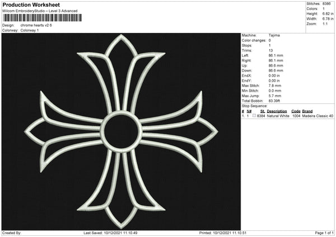Image resolution: width=336 pixels, height=237 pixels.
Task: Click the 'EndX:' label
Action: point(246,75)
